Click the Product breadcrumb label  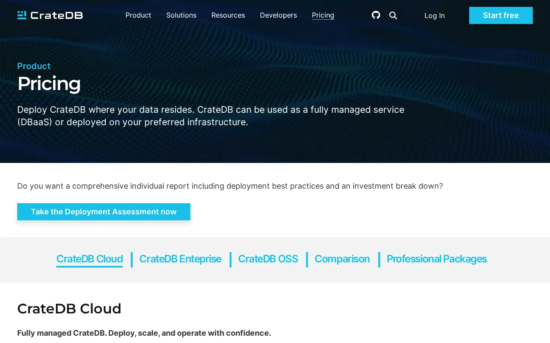click(34, 66)
